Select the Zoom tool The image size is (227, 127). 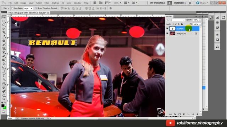[4, 99]
